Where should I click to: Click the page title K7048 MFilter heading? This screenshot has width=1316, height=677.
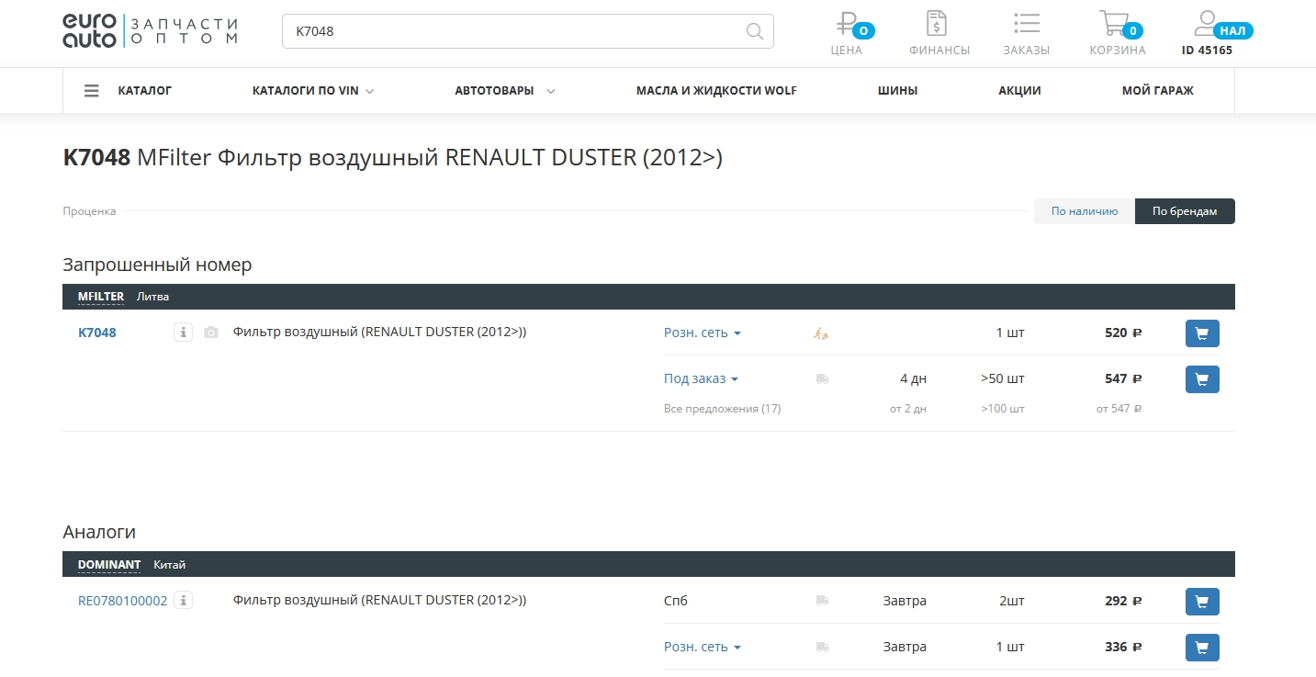coord(393,158)
